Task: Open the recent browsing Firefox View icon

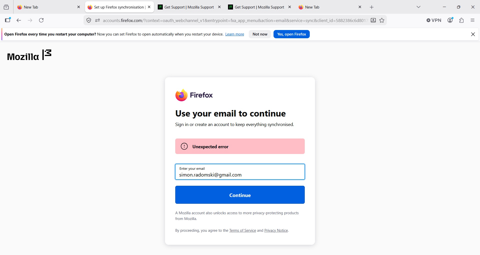Action: coord(6,7)
